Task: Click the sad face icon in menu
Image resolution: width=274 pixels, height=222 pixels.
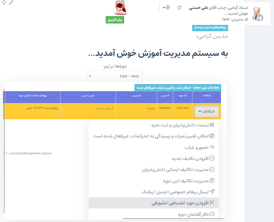Action: pyautogui.click(x=212, y=136)
